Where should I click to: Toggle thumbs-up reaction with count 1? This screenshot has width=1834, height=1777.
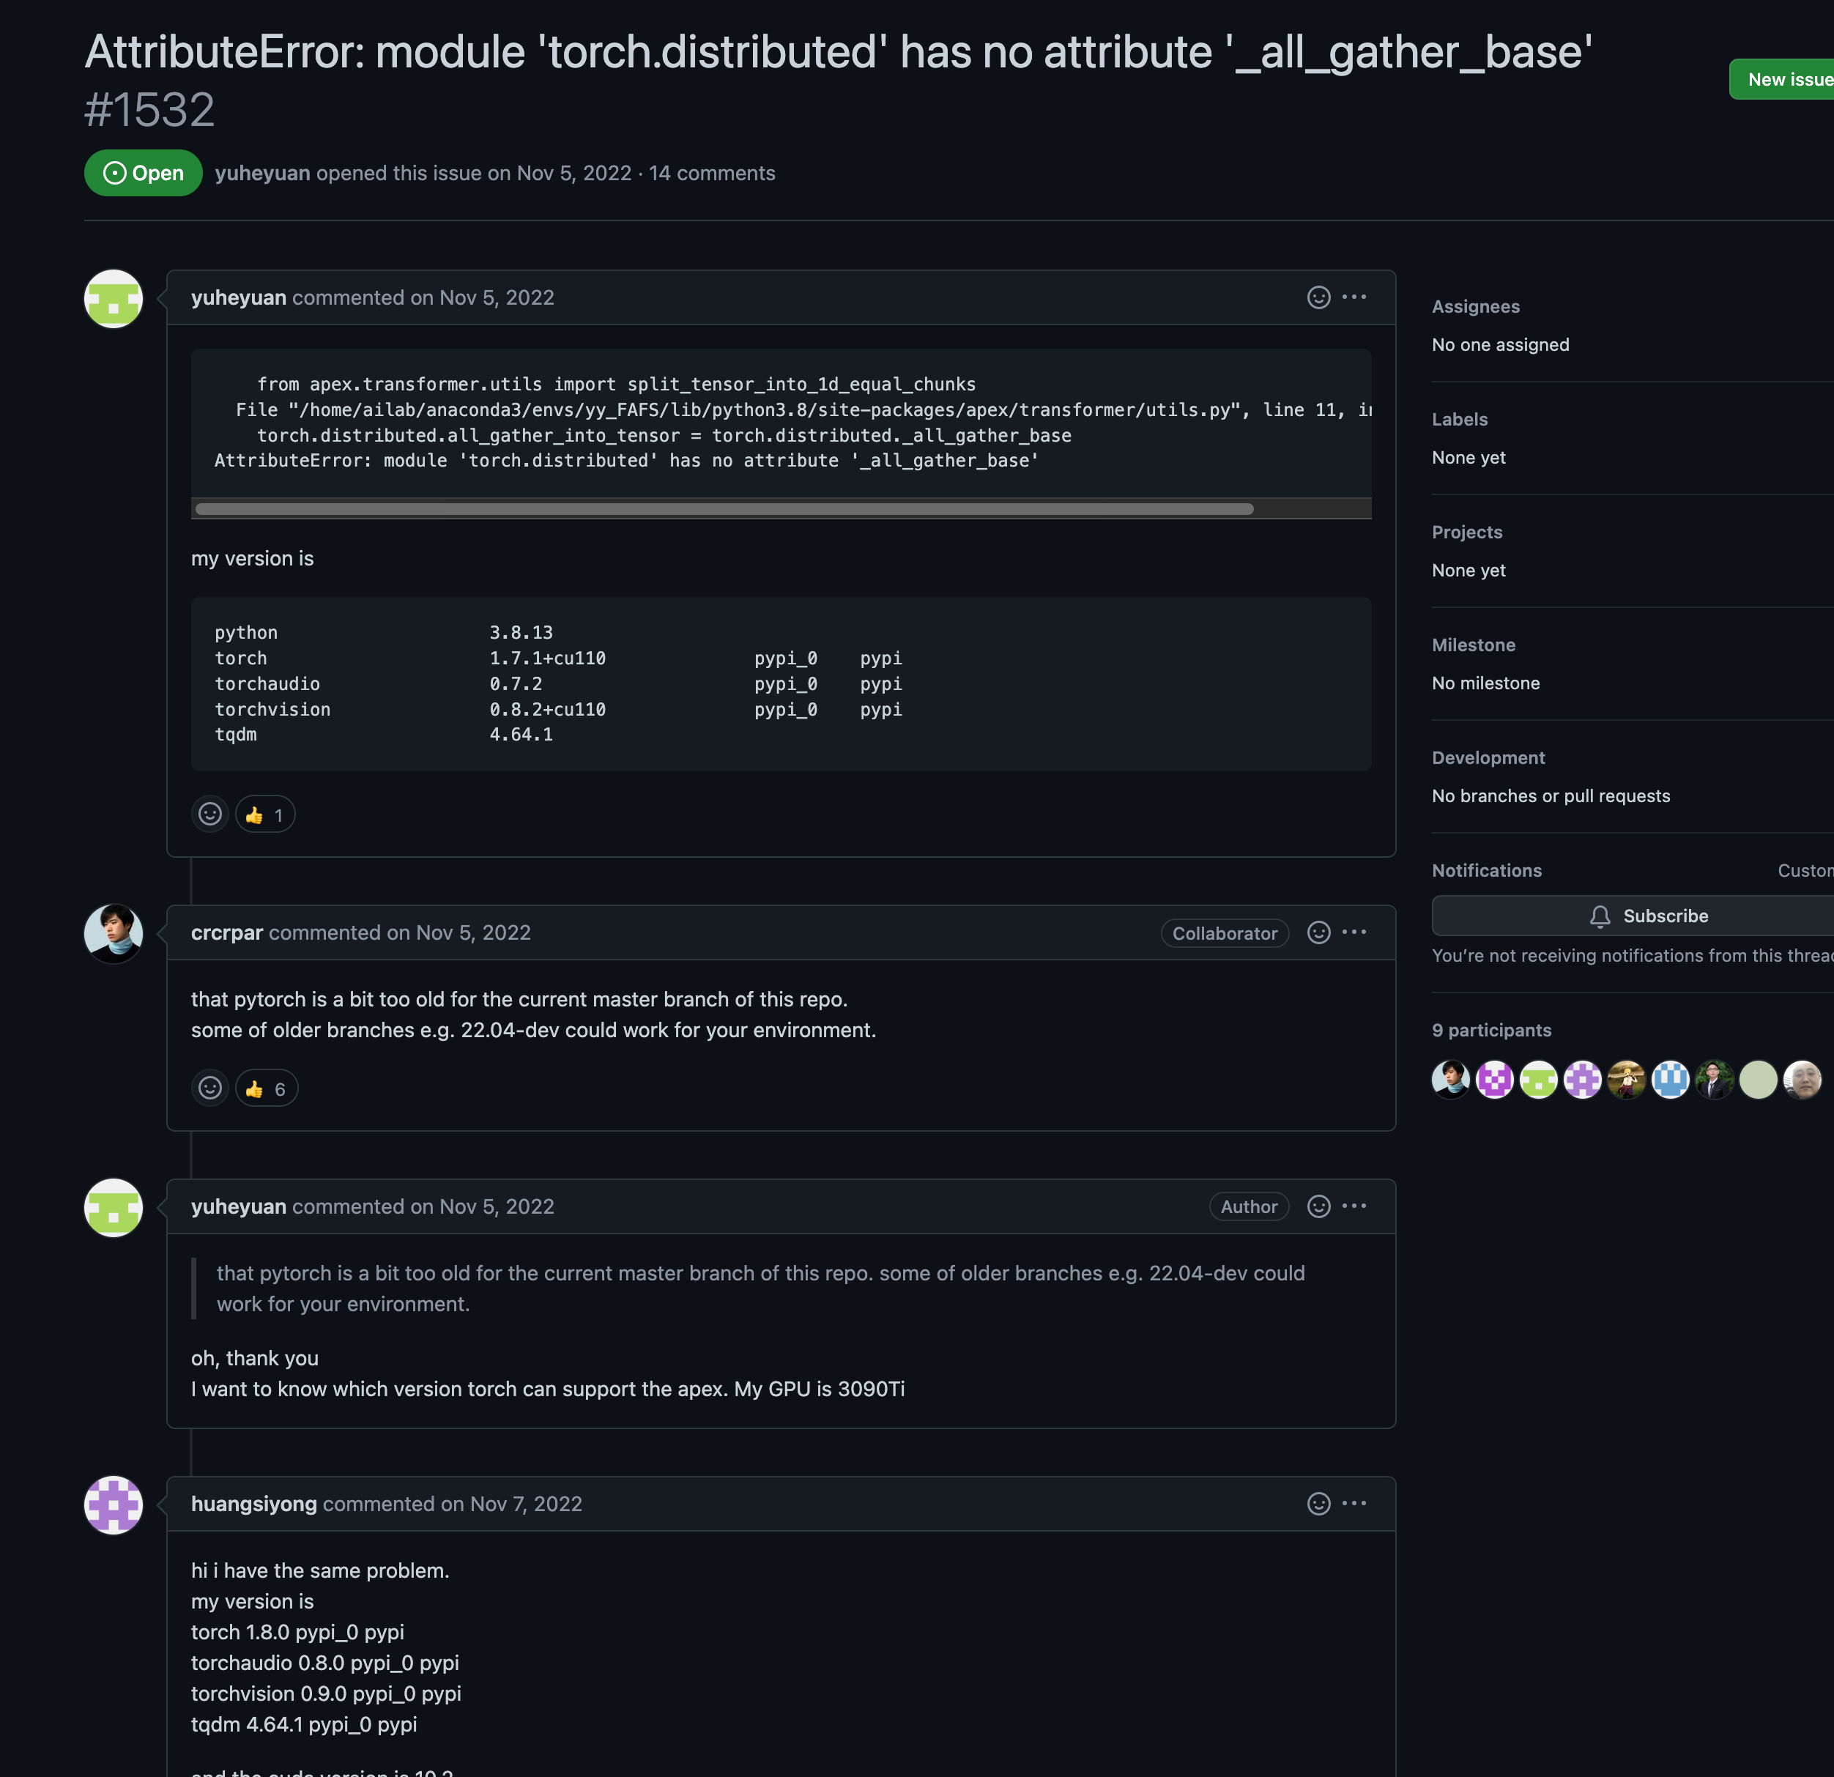click(x=265, y=815)
